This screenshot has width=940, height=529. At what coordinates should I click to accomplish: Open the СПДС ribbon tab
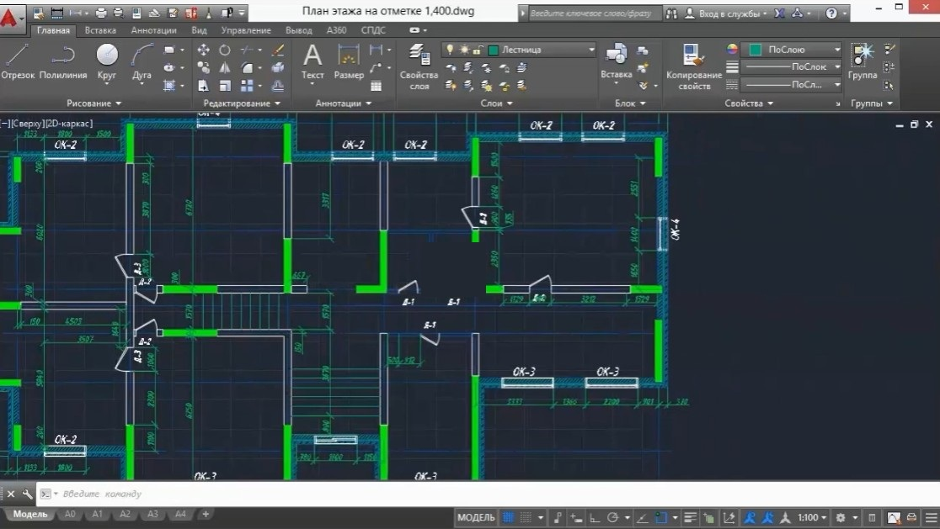[373, 30]
